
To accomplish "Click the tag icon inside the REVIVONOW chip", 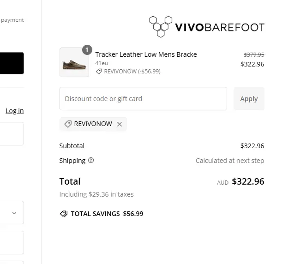I will click(68, 124).
